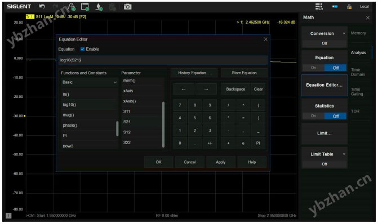Open History Equation...
The image size is (378, 224).
pyautogui.click(x=194, y=73)
